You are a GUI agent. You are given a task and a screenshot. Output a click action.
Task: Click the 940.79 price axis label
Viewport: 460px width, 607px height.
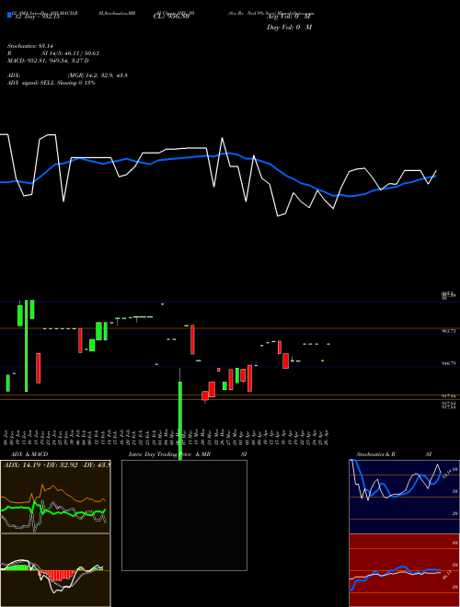point(449,364)
